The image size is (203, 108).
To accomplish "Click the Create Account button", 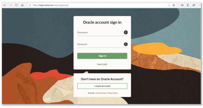I will [x=102, y=86].
